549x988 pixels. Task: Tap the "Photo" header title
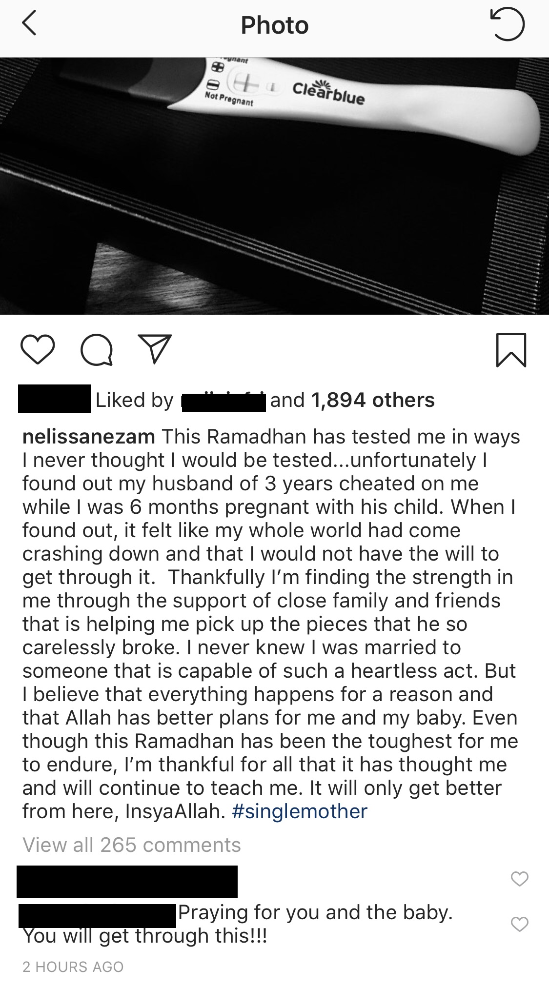click(274, 25)
